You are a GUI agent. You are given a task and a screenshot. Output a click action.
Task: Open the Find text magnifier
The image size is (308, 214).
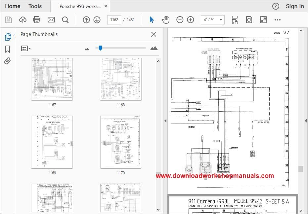pos(65,20)
